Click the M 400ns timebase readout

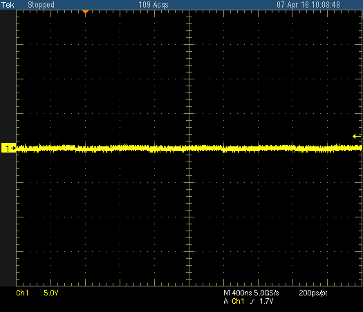tap(238, 293)
